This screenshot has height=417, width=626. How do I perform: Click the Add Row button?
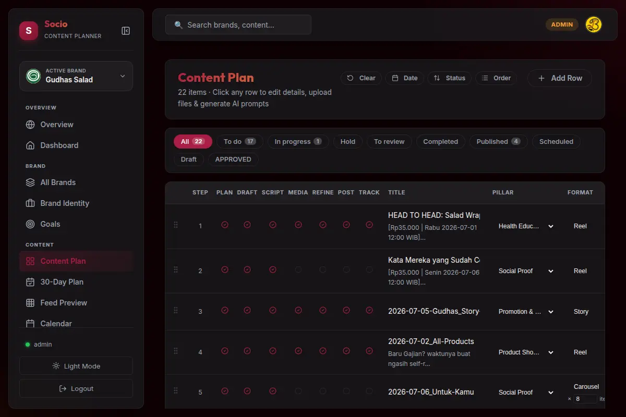[560, 78]
